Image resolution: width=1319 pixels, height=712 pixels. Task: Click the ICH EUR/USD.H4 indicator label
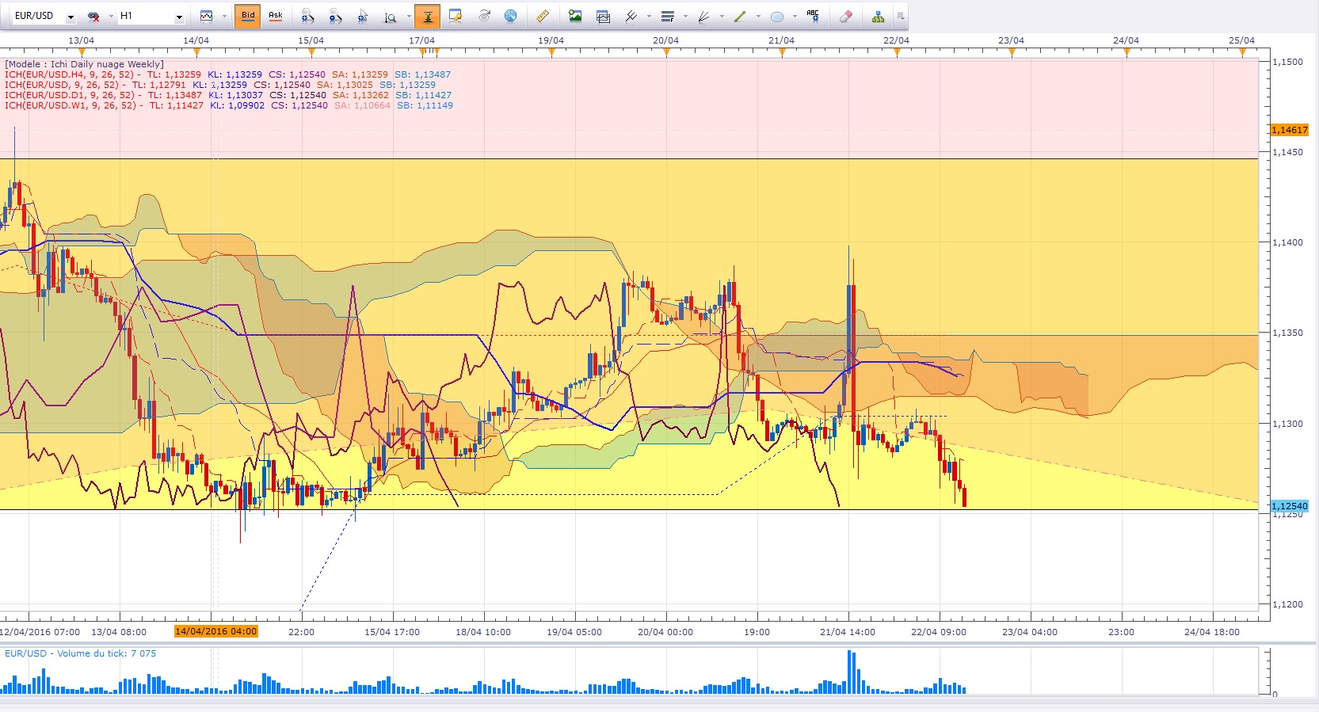pyautogui.click(x=71, y=74)
